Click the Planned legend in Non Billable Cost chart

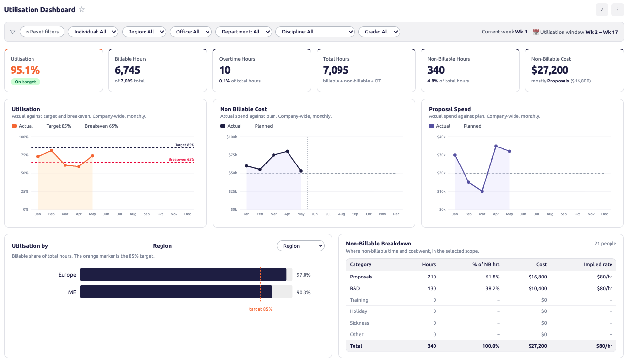pyautogui.click(x=260, y=126)
